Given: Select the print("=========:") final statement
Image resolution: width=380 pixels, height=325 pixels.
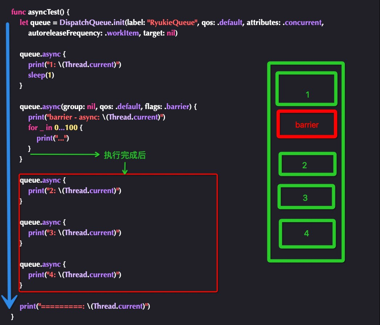Looking at the screenshot, I should pyautogui.click(x=85, y=306).
